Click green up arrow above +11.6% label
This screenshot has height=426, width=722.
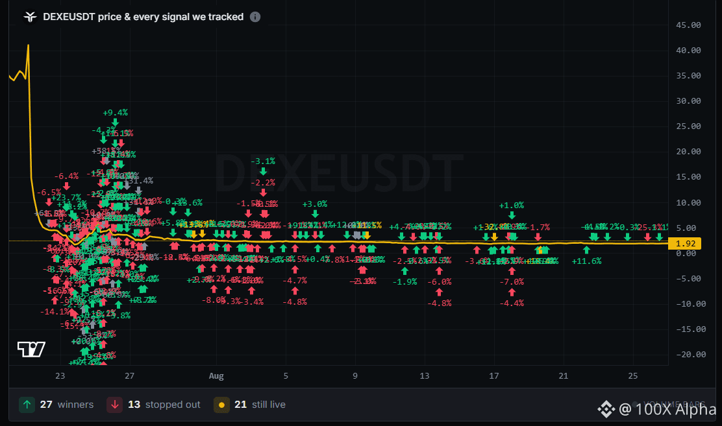click(586, 250)
